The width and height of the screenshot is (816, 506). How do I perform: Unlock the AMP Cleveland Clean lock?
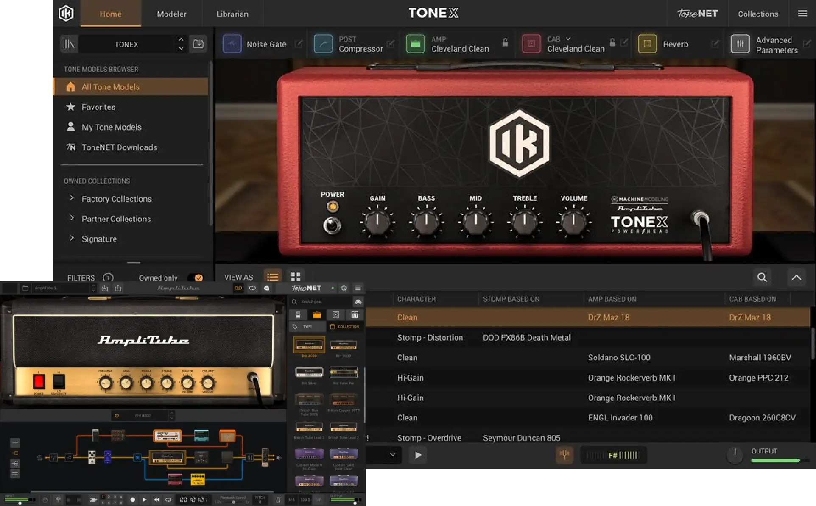pos(505,42)
